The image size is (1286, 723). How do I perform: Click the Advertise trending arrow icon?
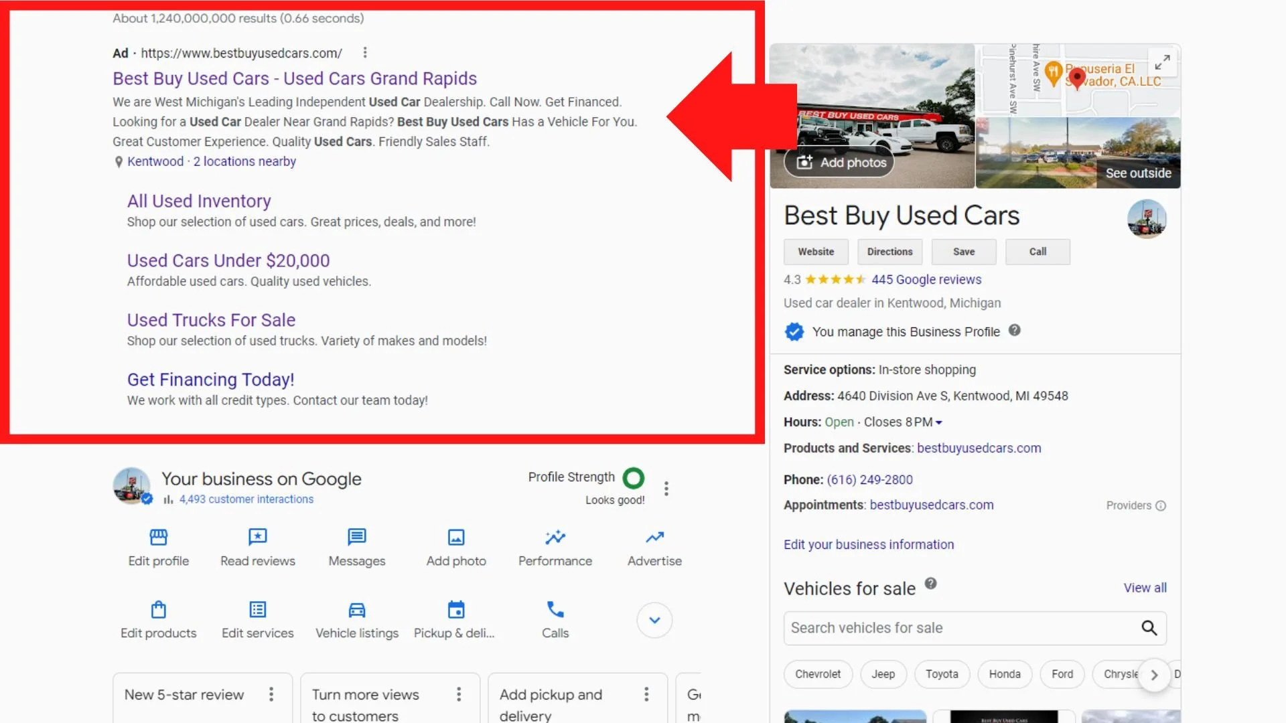click(x=654, y=537)
